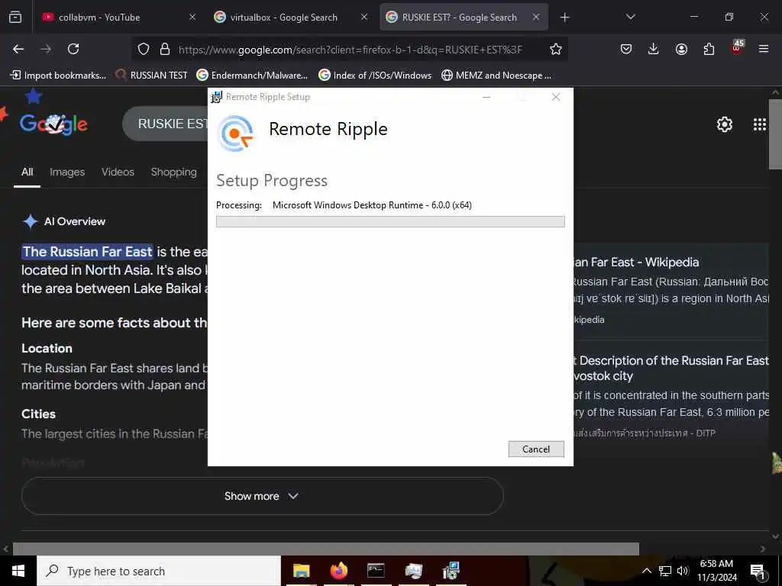
Task: Click the AI Overview heading
Action: click(x=75, y=221)
